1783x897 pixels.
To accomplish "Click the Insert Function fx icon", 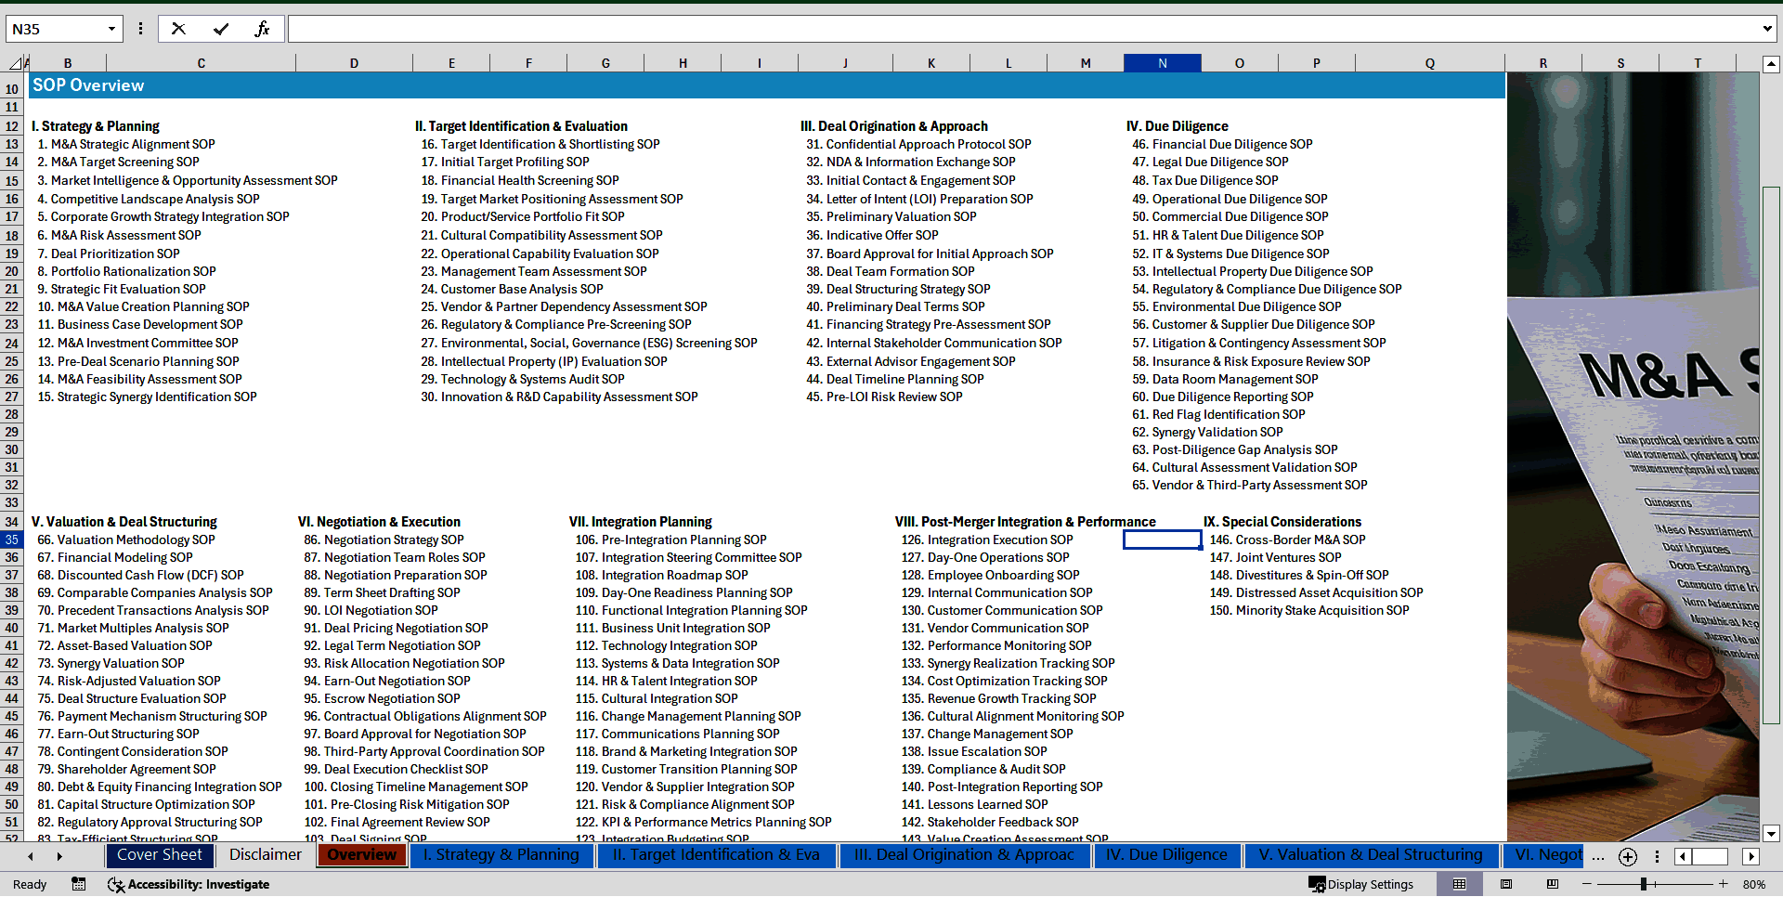I will pyautogui.click(x=262, y=29).
